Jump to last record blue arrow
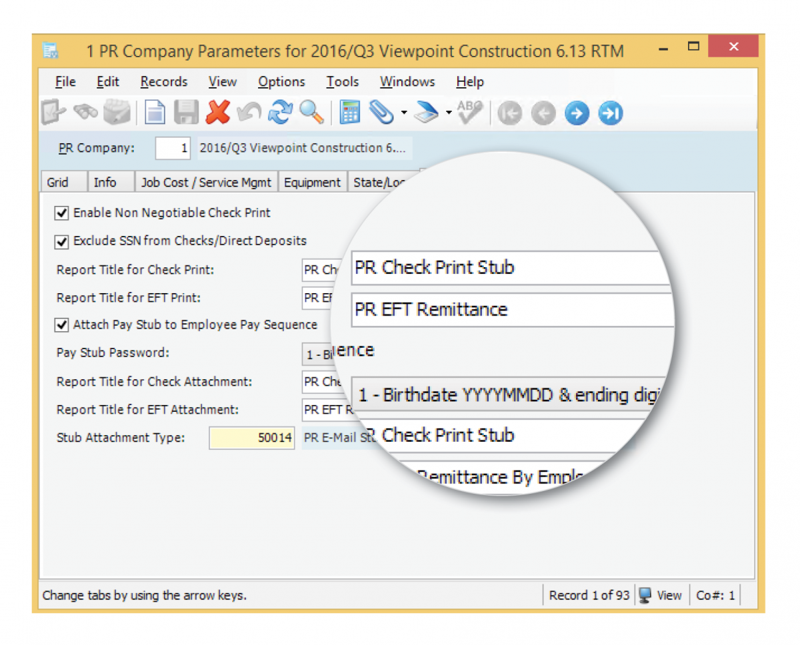The height and width of the screenshot is (645, 800). coord(610,114)
